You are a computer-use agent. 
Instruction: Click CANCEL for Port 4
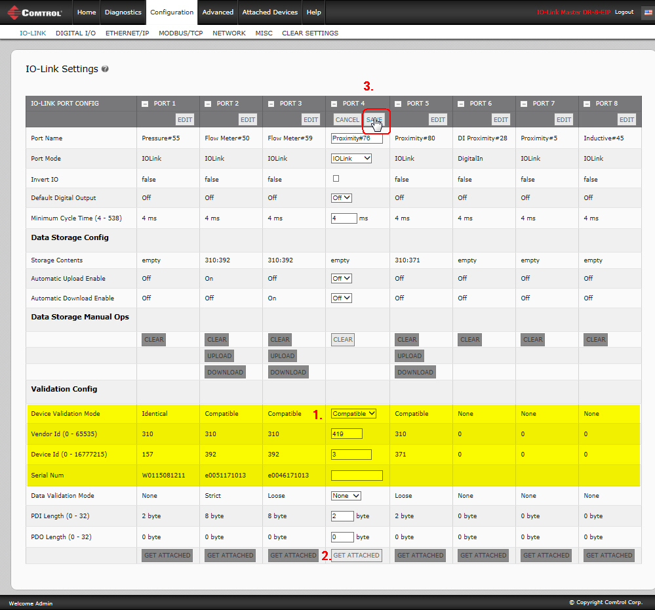(347, 119)
